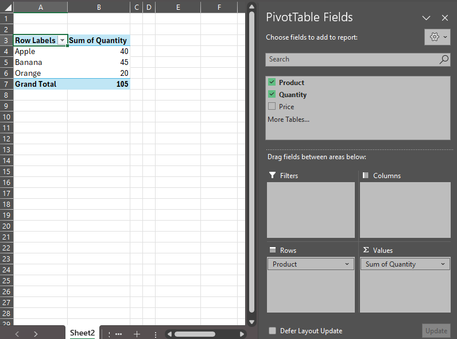Open the Row Labels filter dropdown
The image size is (457, 339).
click(62, 41)
